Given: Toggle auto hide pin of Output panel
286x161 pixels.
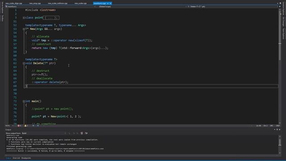Looking at the screenshot, I should pos(277,130).
